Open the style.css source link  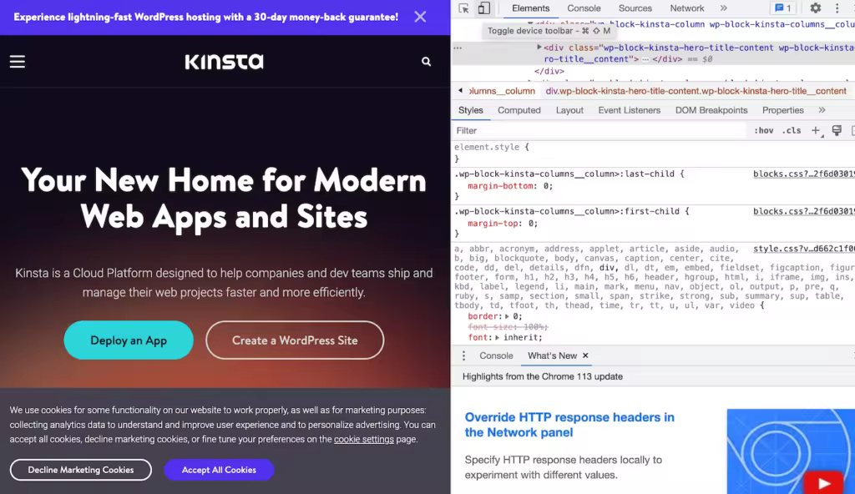804,249
